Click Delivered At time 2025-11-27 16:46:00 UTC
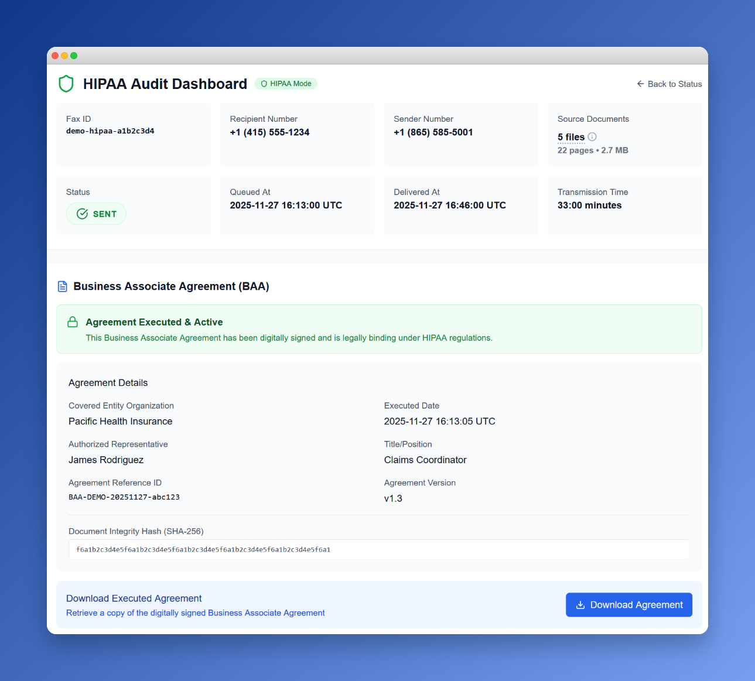Screen dimensions: 755x681 tap(450, 206)
